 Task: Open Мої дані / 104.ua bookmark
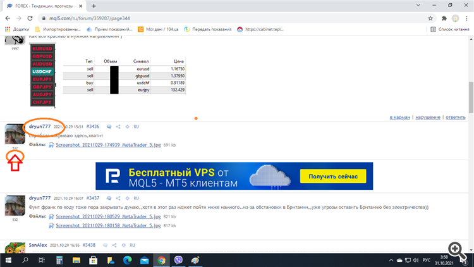click(158, 29)
